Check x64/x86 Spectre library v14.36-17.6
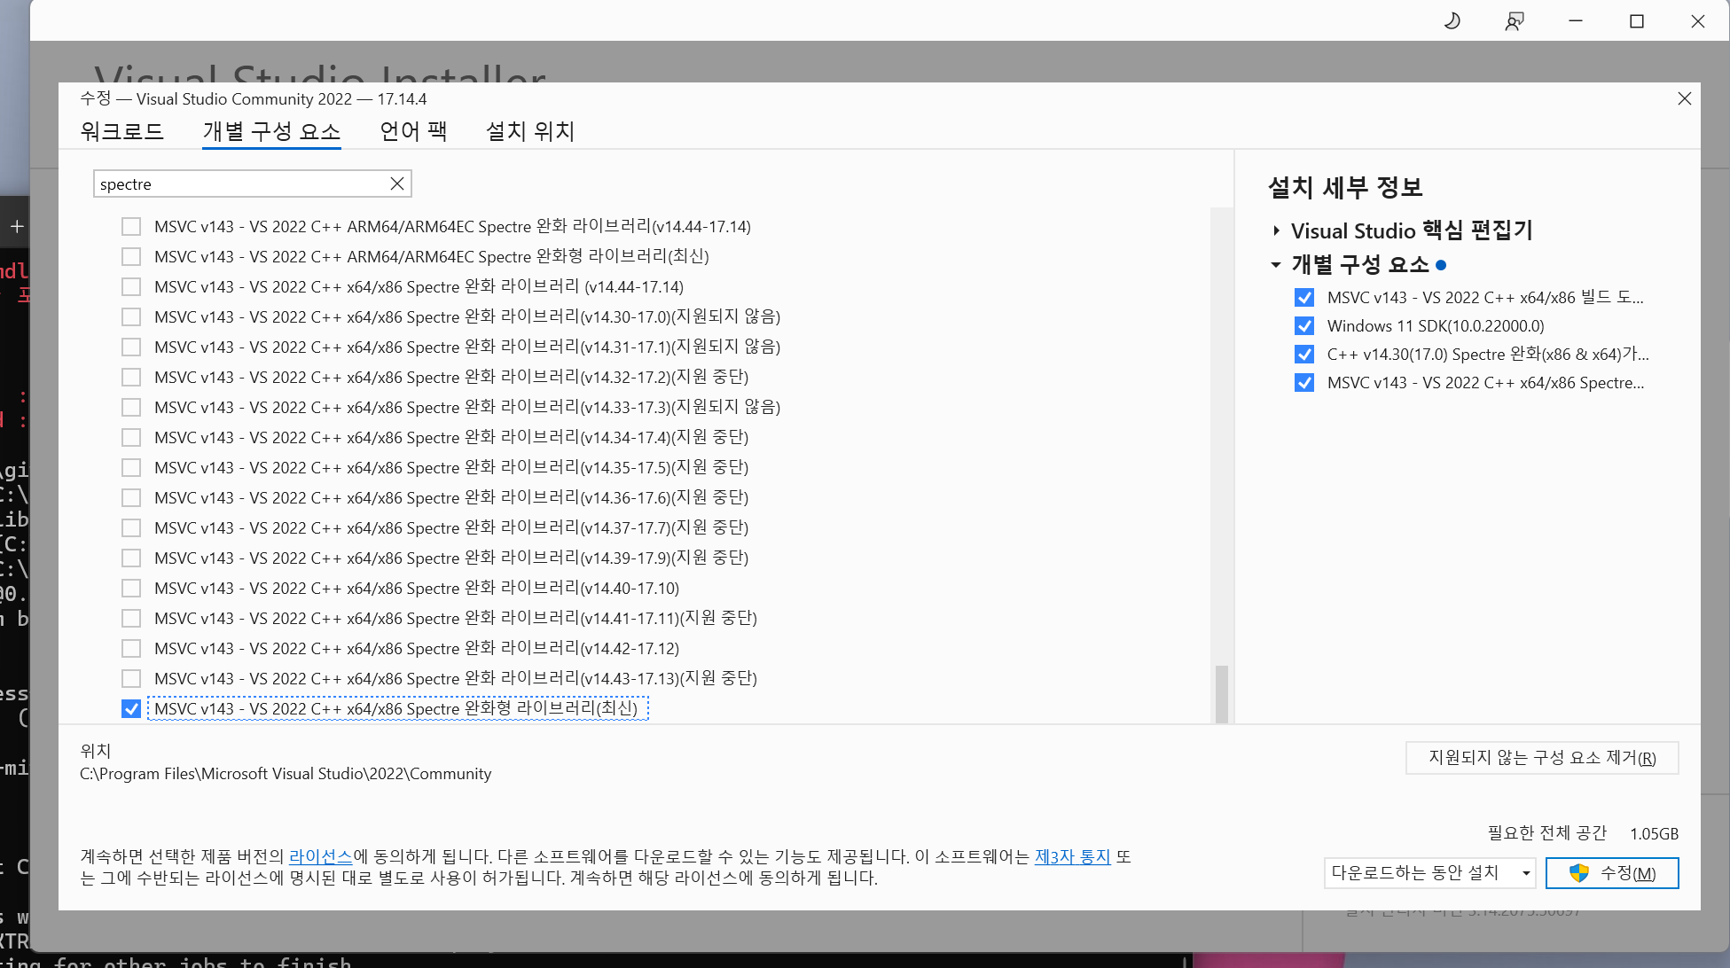Image resolution: width=1730 pixels, height=968 pixels. pyautogui.click(x=131, y=498)
